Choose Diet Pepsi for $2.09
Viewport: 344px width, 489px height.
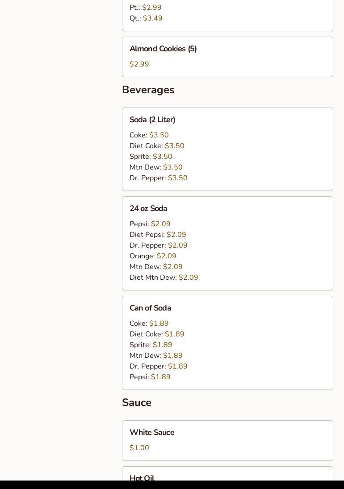(x=157, y=235)
